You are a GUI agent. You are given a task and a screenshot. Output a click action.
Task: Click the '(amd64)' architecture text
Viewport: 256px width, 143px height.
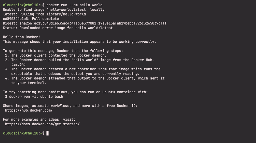[18, 65]
